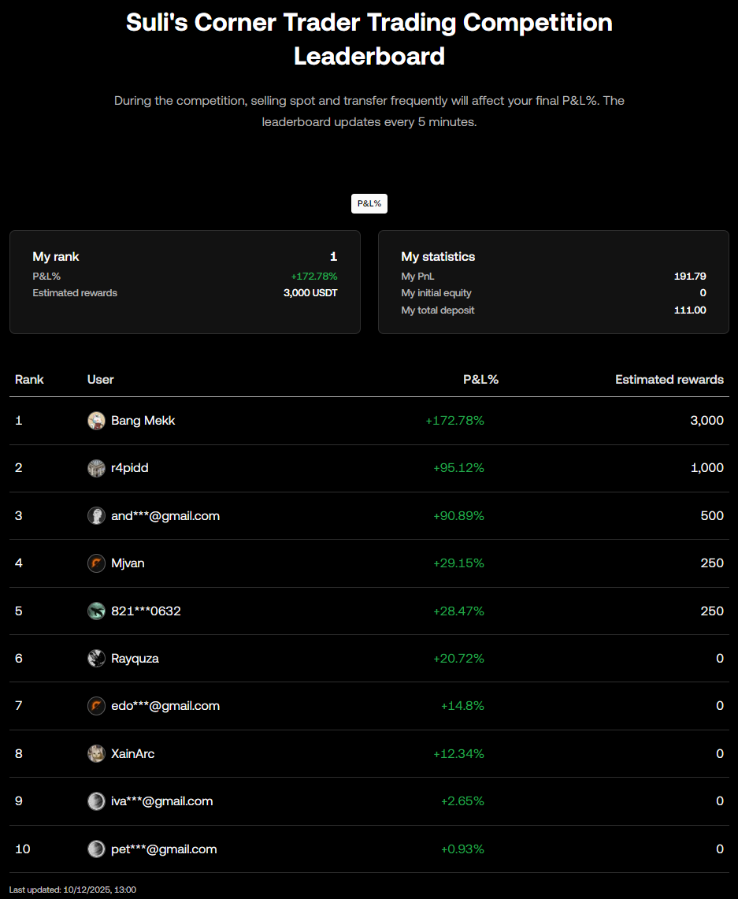Click the Rank column header

[x=29, y=380]
